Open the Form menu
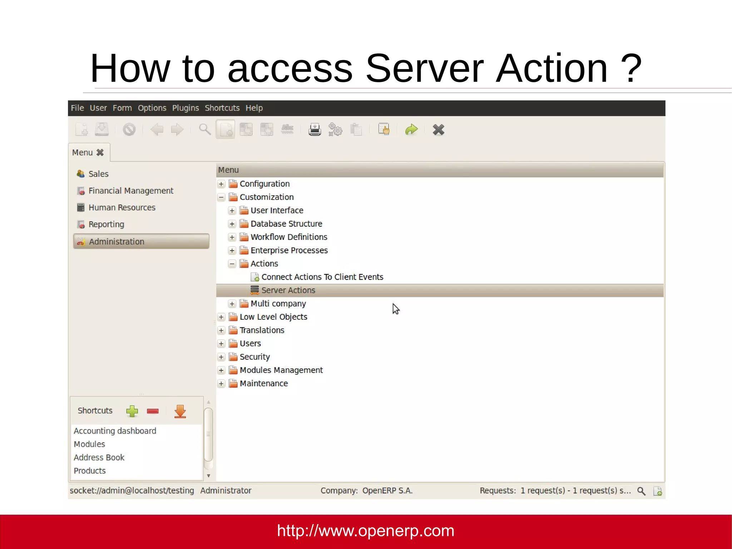 tap(122, 108)
